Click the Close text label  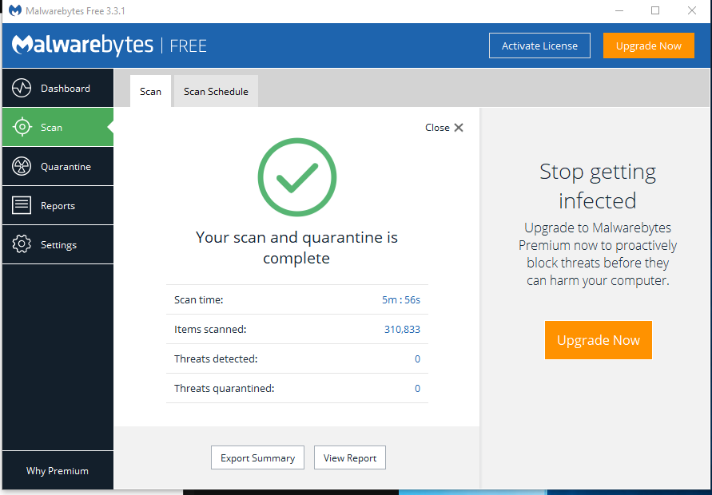pos(437,128)
